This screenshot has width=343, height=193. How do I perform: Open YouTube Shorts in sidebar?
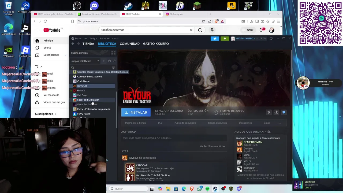(x=47, y=48)
